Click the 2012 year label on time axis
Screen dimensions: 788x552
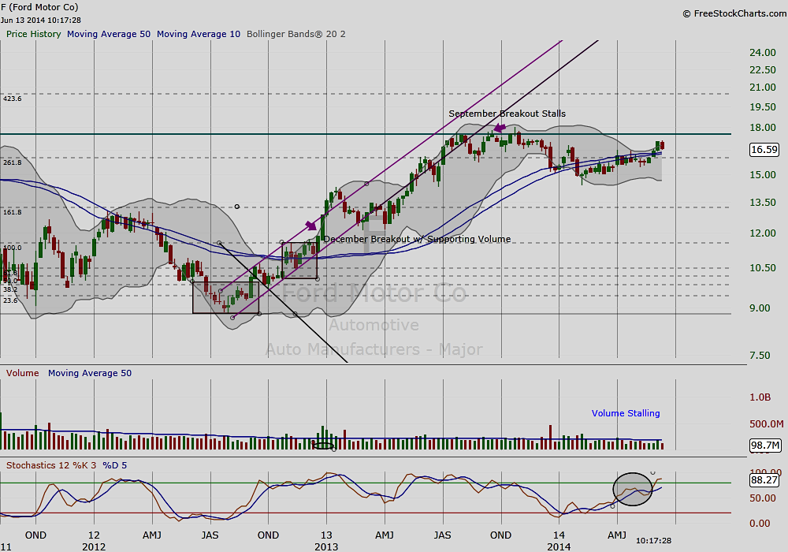94,546
